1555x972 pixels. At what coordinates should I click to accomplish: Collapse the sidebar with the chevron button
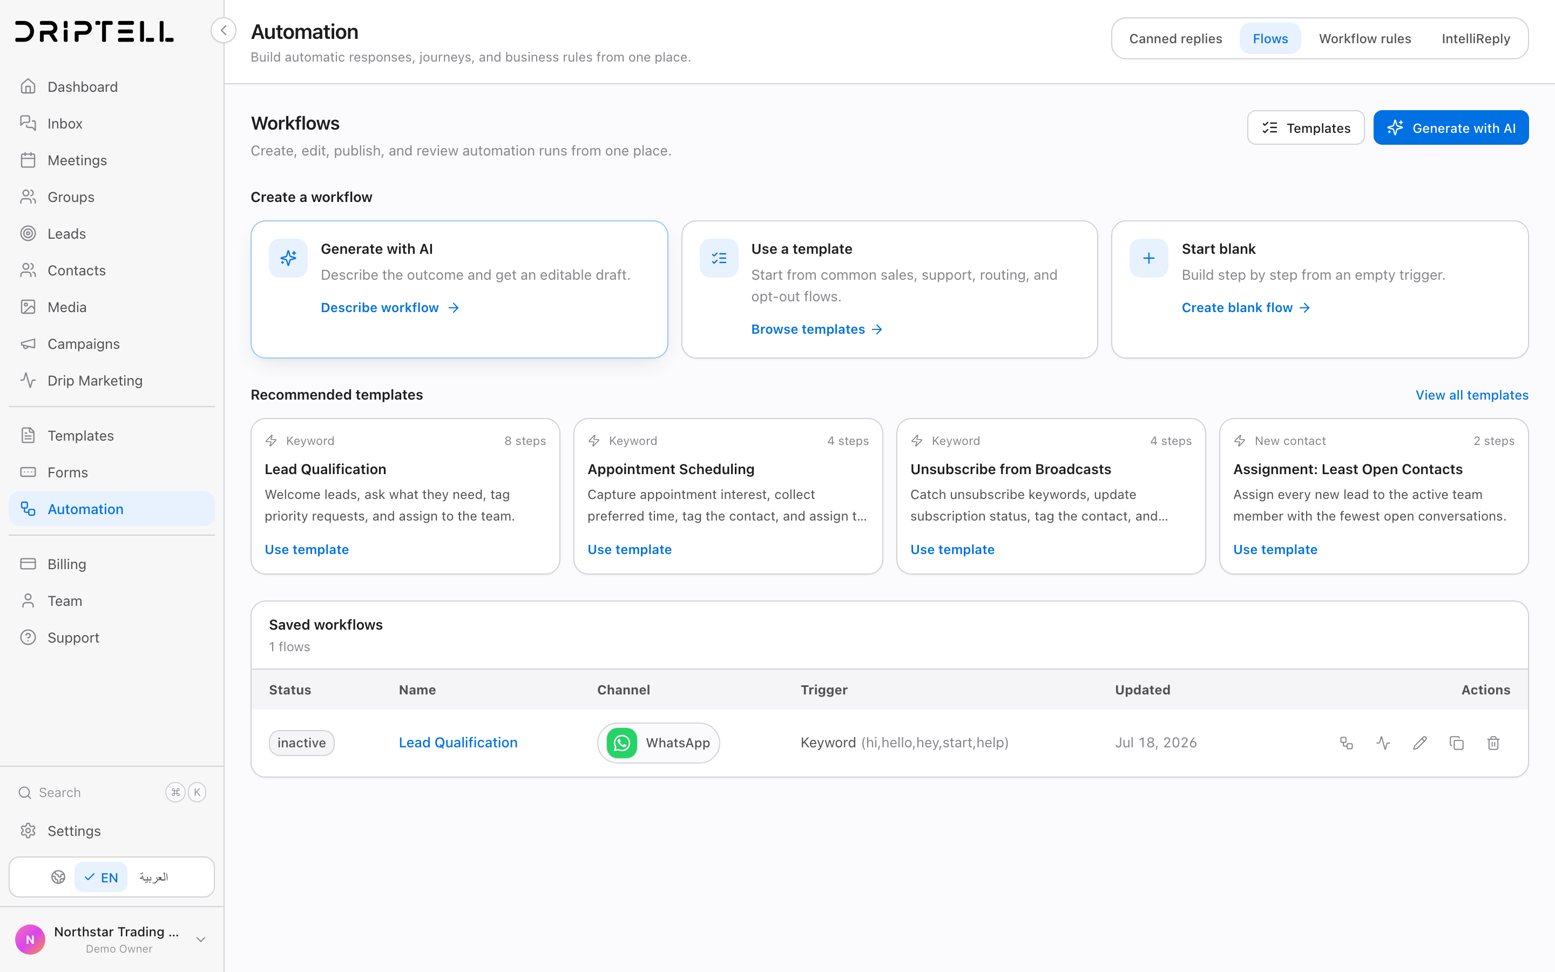pyautogui.click(x=224, y=30)
